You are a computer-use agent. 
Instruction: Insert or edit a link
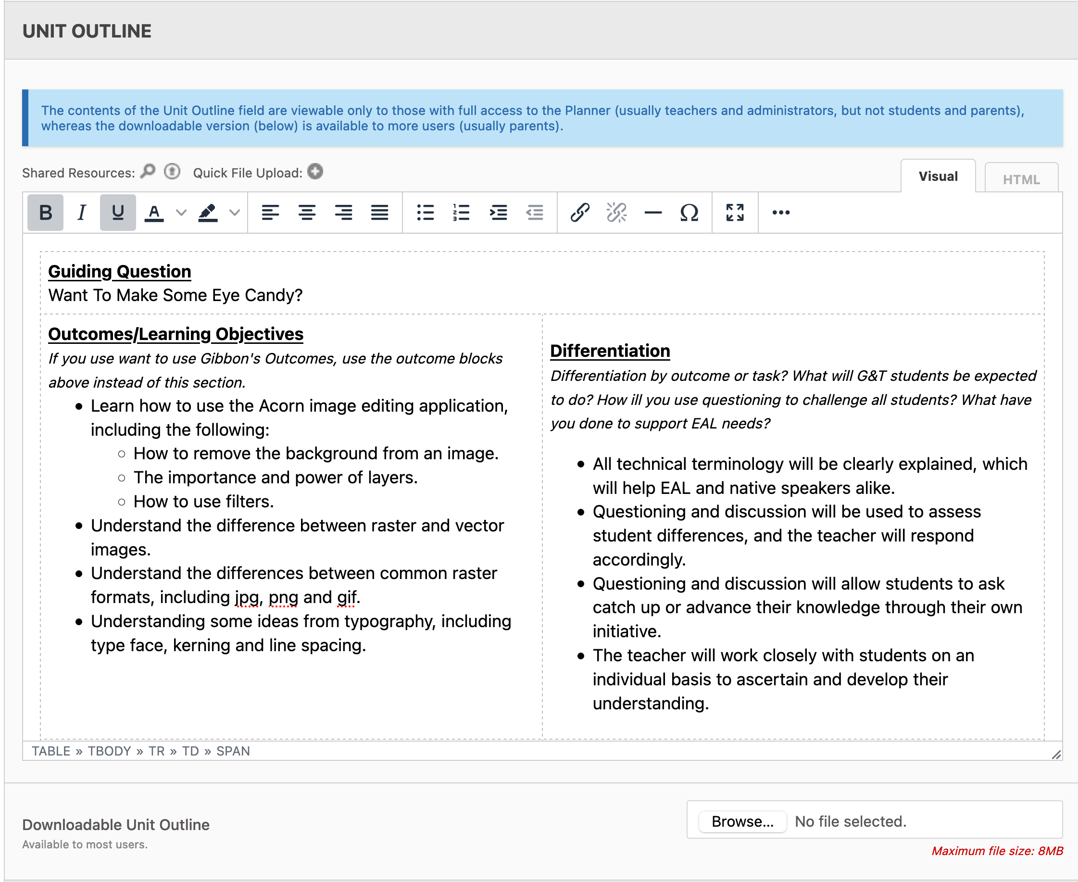point(580,213)
